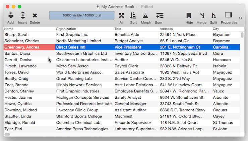Click the 'Micro Serv Assoc' cell
The height and width of the screenshot is (141, 248).
[x=84, y=66]
